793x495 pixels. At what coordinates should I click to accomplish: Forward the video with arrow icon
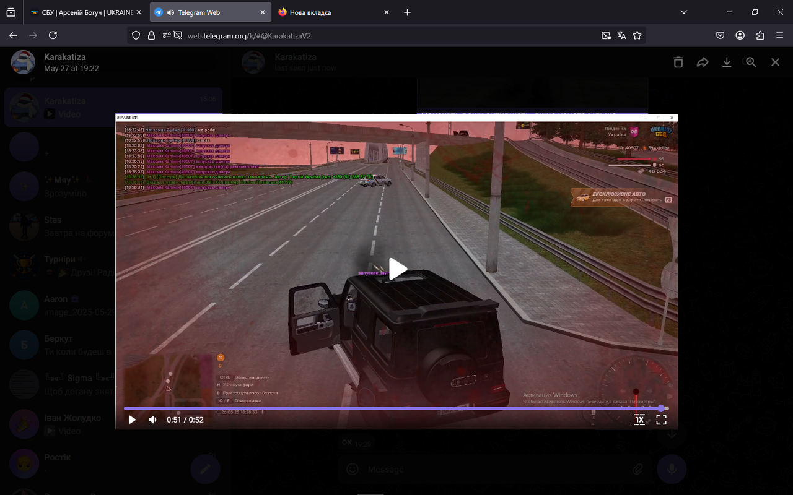(703, 62)
